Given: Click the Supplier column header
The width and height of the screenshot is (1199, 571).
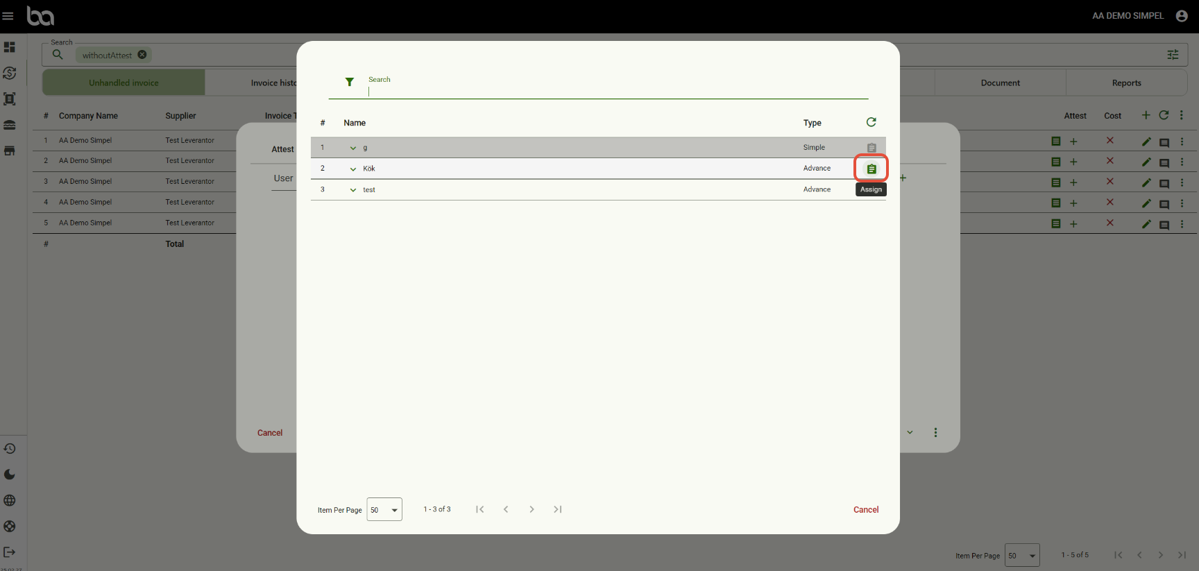Looking at the screenshot, I should click(180, 116).
